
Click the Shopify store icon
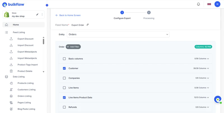(6, 15)
